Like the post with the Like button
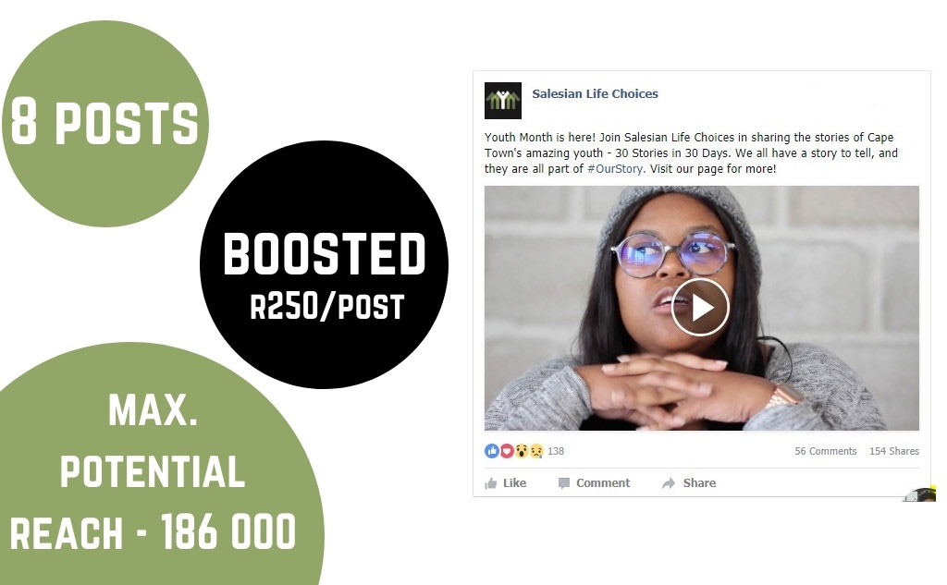Screen dimensions: 947x585 point(506,483)
